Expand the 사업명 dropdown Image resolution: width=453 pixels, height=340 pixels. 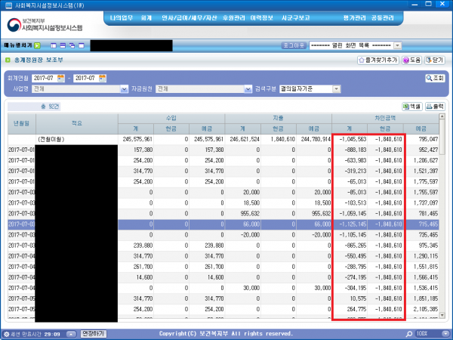point(125,88)
